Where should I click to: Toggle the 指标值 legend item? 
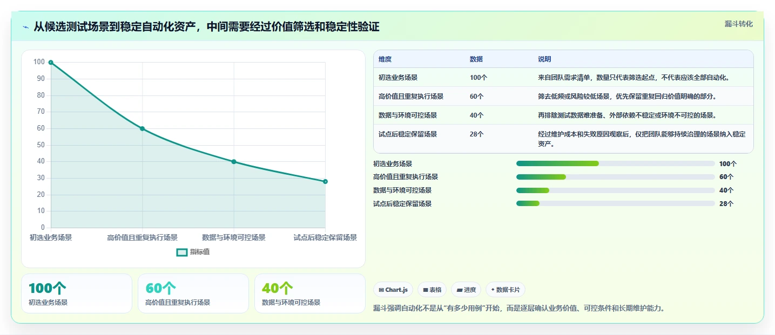(x=193, y=252)
